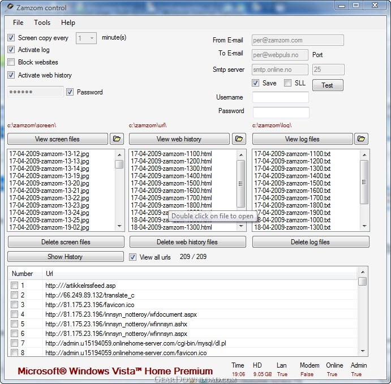Open the c:\zamzom\log\ folder icon
The width and height of the screenshot is (391, 384).
361,139
